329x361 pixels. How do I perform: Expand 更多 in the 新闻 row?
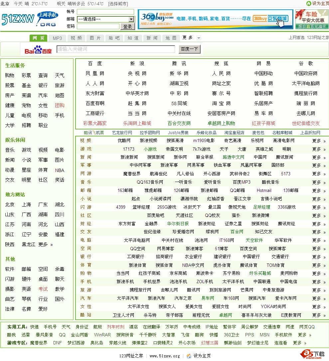click(x=319, y=157)
